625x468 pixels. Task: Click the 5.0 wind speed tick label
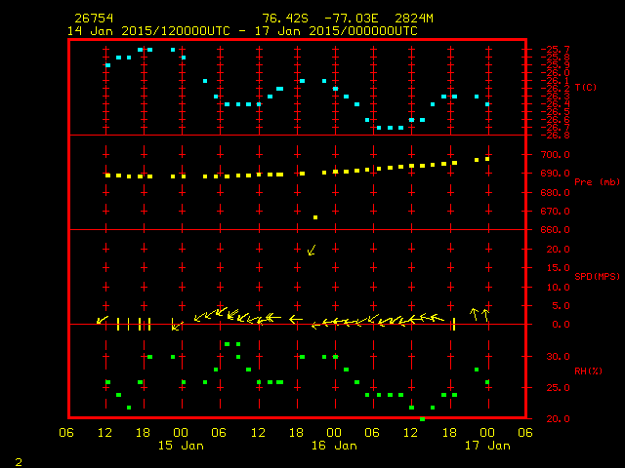click(x=561, y=305)
